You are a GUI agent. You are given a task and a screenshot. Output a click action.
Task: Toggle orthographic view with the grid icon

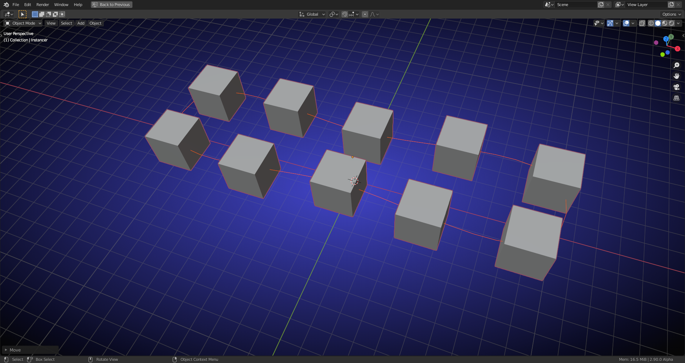(676, 97)
